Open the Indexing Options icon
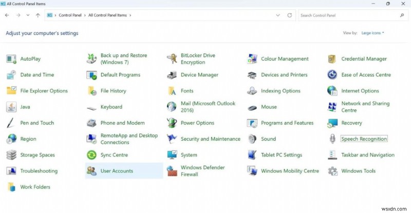 tap(252, 91)
